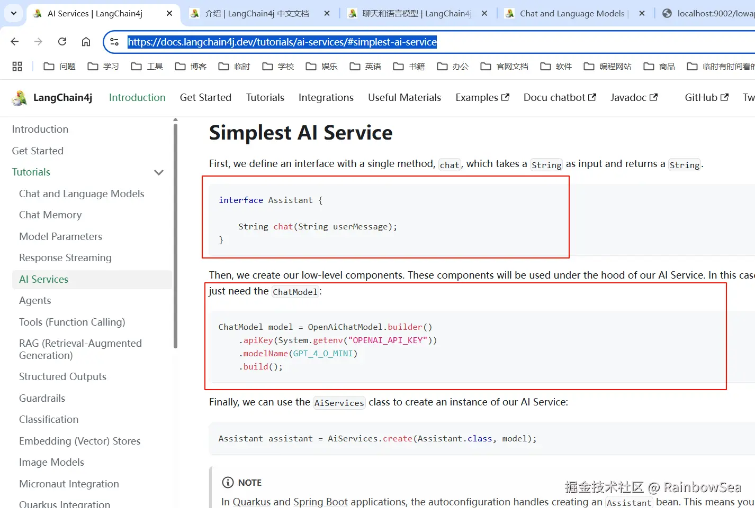Open the 学习 bookmark folder
755x508 pixels.
point(103,66)
